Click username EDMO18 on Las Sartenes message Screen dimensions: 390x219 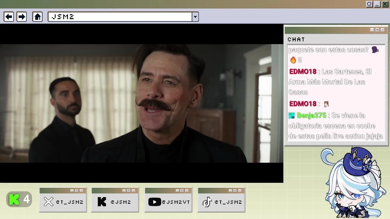[x=303, y=72]
